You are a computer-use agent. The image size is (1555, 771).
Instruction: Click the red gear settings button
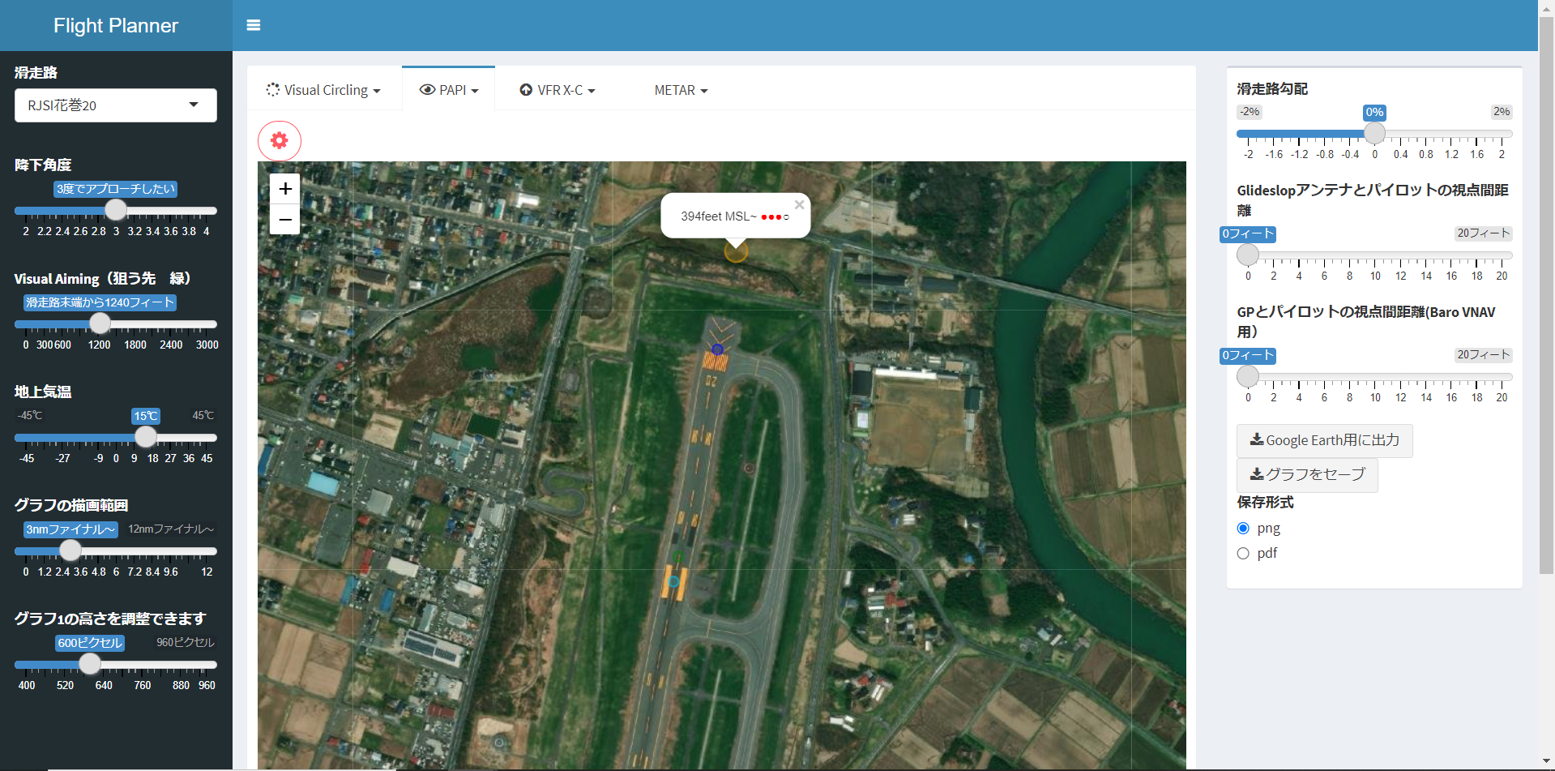pyautogui.click(x=280, y=141)
